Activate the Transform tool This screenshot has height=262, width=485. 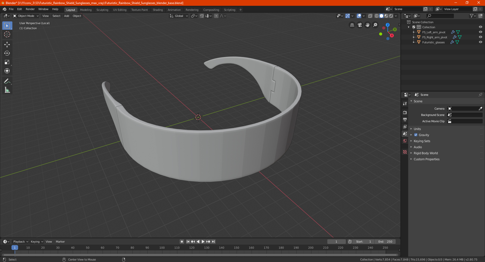pyautogui.click(x=7, y=71)
